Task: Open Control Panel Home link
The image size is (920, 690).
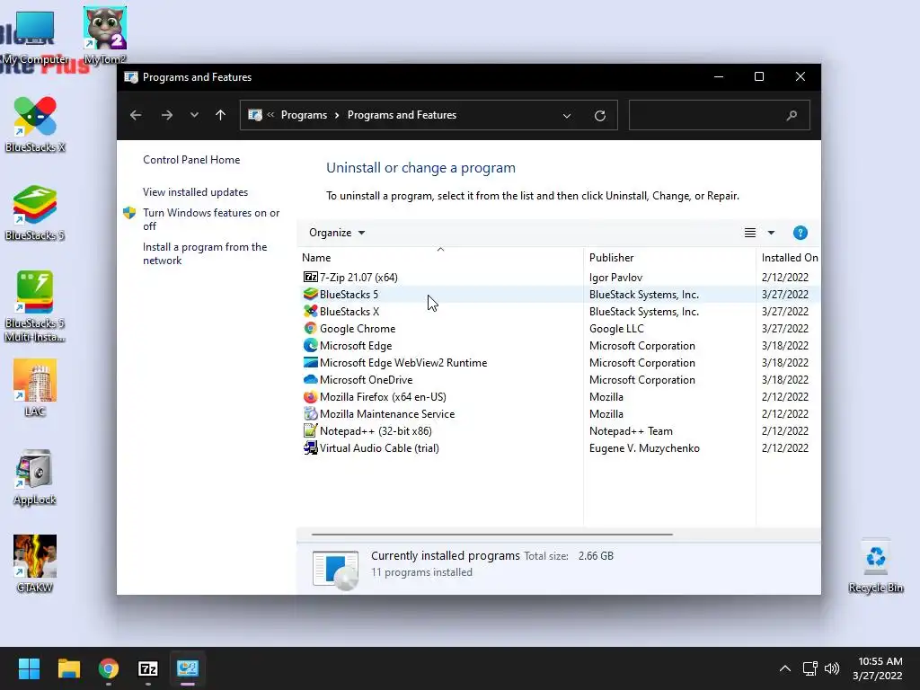Action: click(x=191, y=160)
